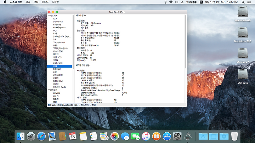Open Notification Center list icon
The height and width of the screenshot is (143, 255).
(x=249, y=2)
